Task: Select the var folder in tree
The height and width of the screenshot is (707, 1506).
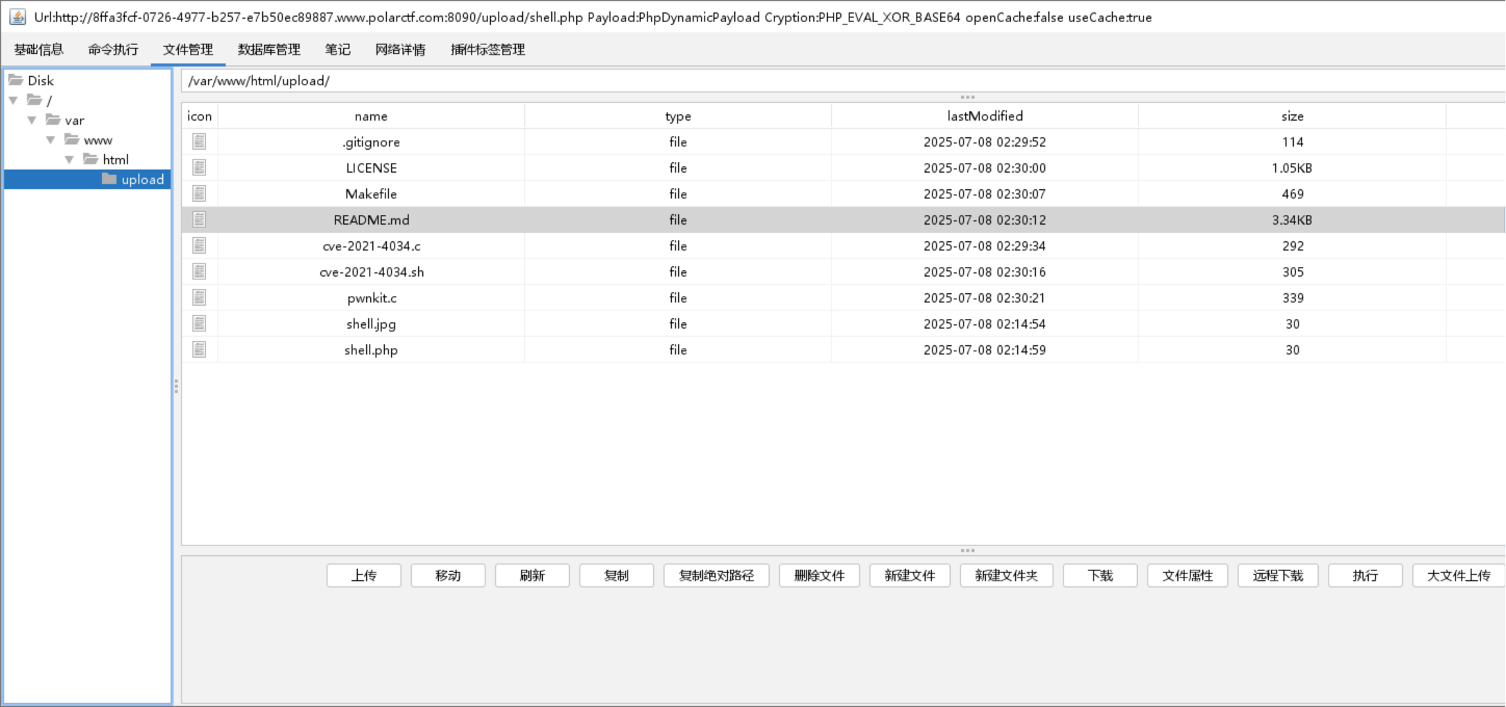Action: pyautogui.click(x=74, y=120)
